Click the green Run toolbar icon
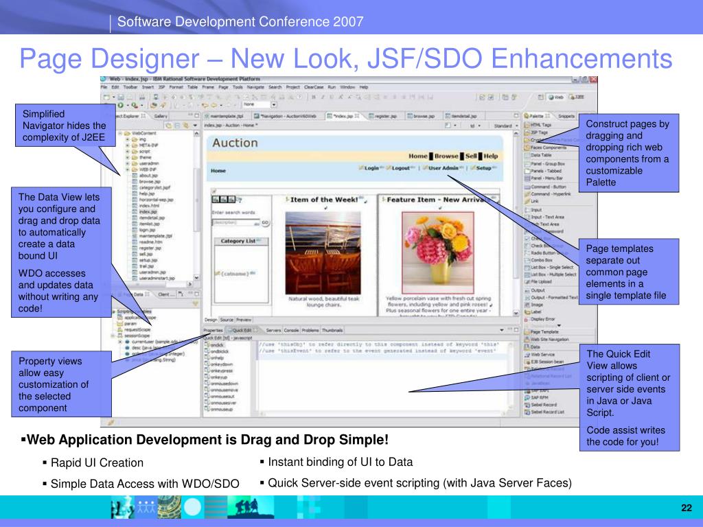The image size is (703, 527). click(x=120, y=105)
